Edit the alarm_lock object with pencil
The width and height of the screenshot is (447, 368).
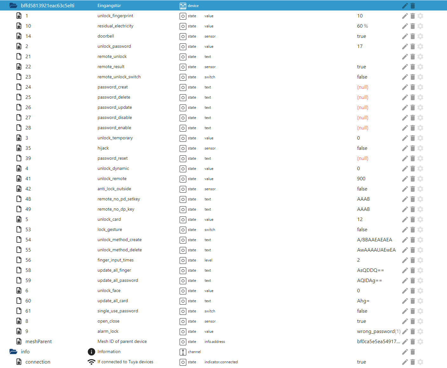[x=405, y=331]
